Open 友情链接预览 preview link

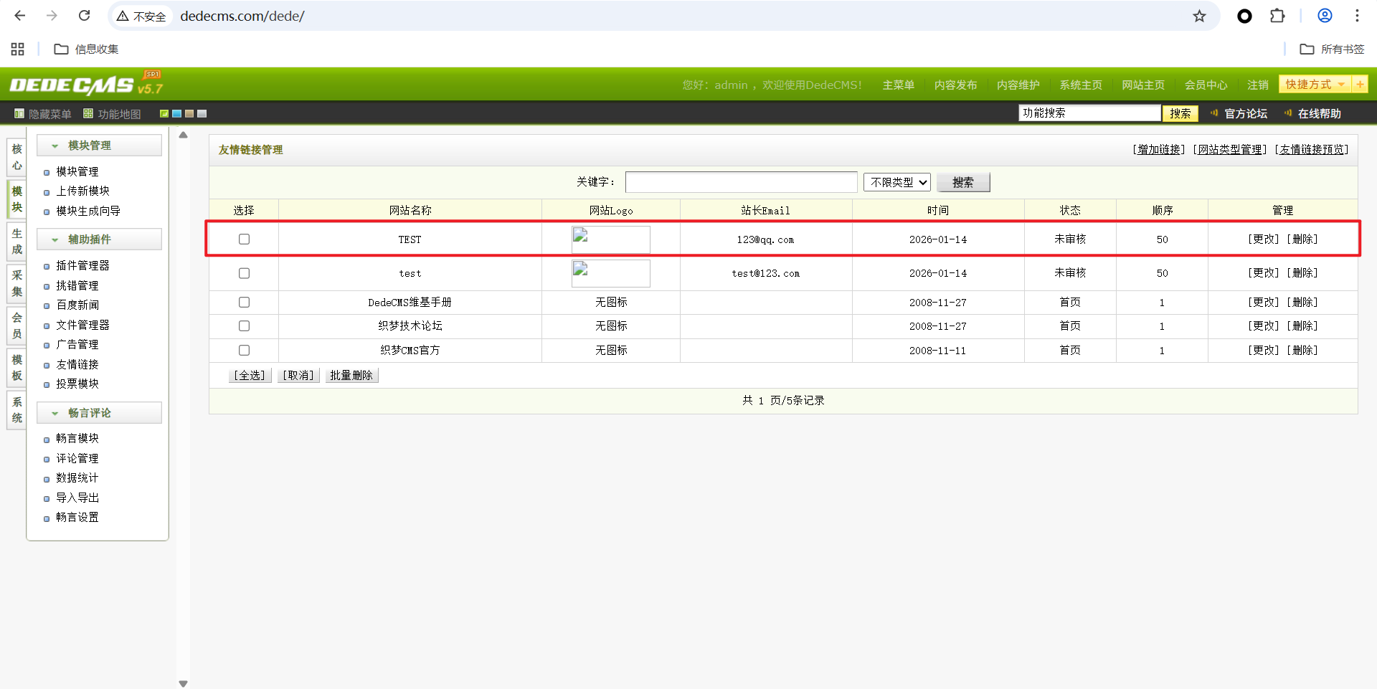1312,149
